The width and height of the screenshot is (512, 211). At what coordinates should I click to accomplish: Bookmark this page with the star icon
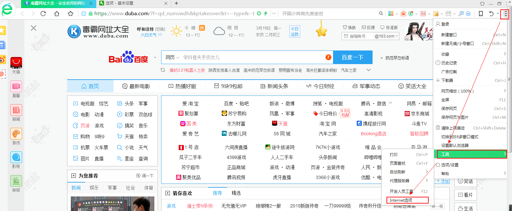coord(70,14)
